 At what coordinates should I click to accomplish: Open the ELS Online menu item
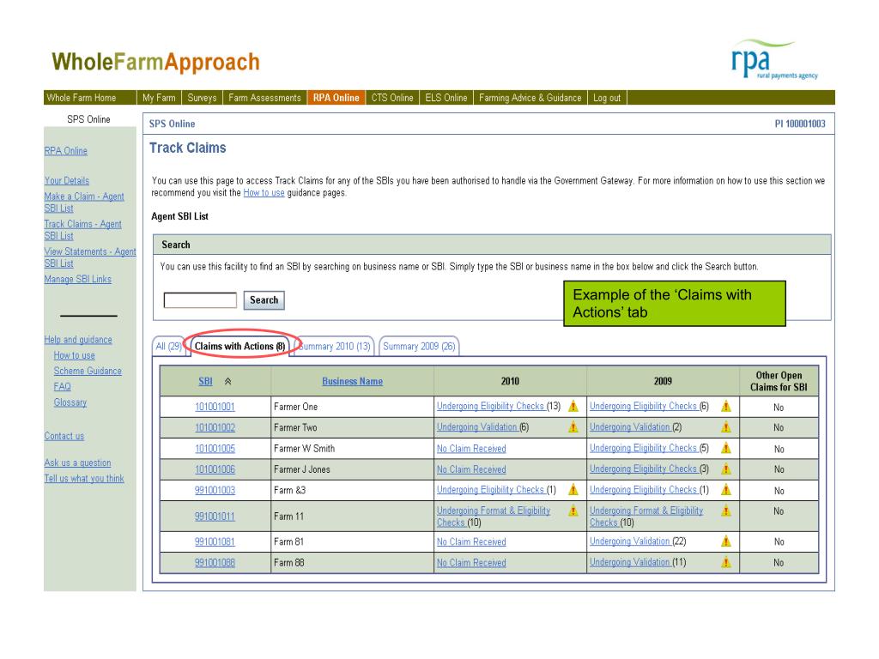pyautogui.click(x=446, y=98)
